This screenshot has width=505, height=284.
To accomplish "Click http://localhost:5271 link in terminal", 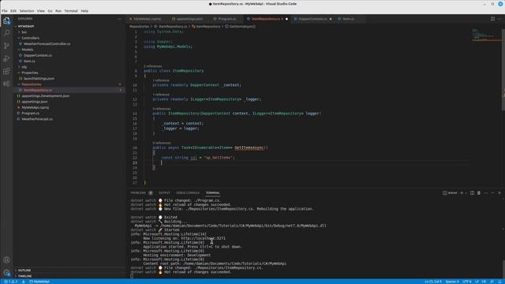I will coord(203,238).
